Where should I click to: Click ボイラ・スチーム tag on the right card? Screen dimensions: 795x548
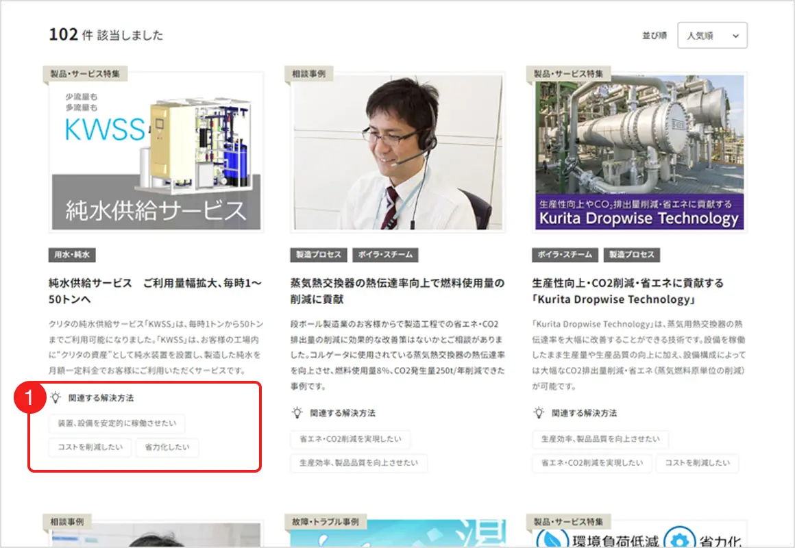coord(565,255)
